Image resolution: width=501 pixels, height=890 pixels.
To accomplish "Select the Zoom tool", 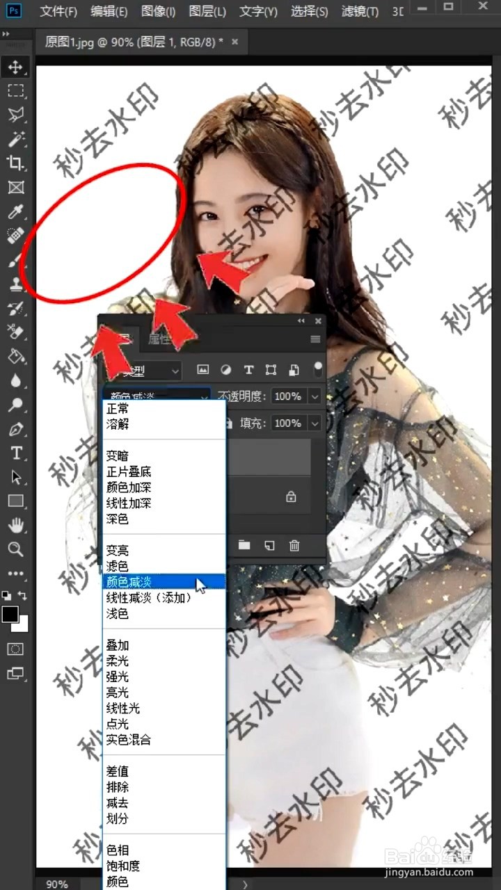I will point(15,549).
